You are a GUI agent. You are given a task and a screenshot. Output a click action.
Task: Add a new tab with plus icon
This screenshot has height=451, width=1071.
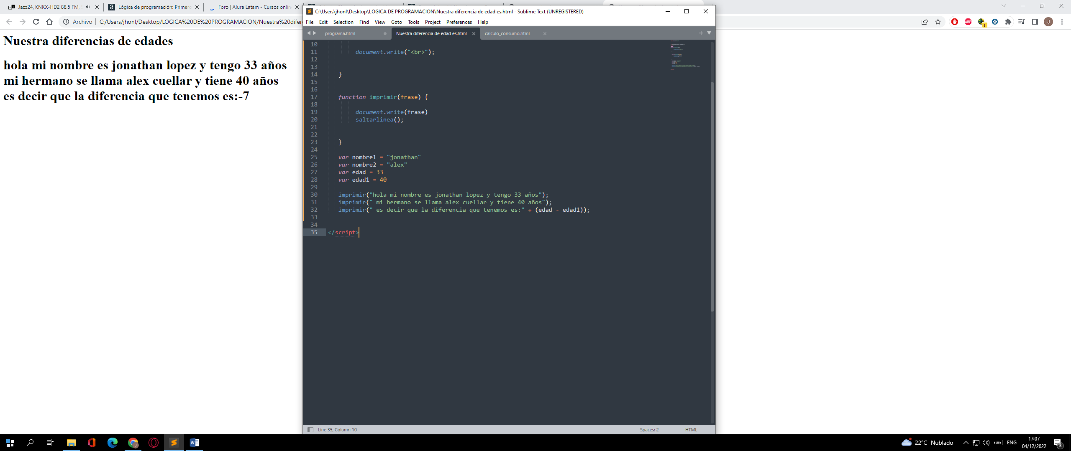701,33
